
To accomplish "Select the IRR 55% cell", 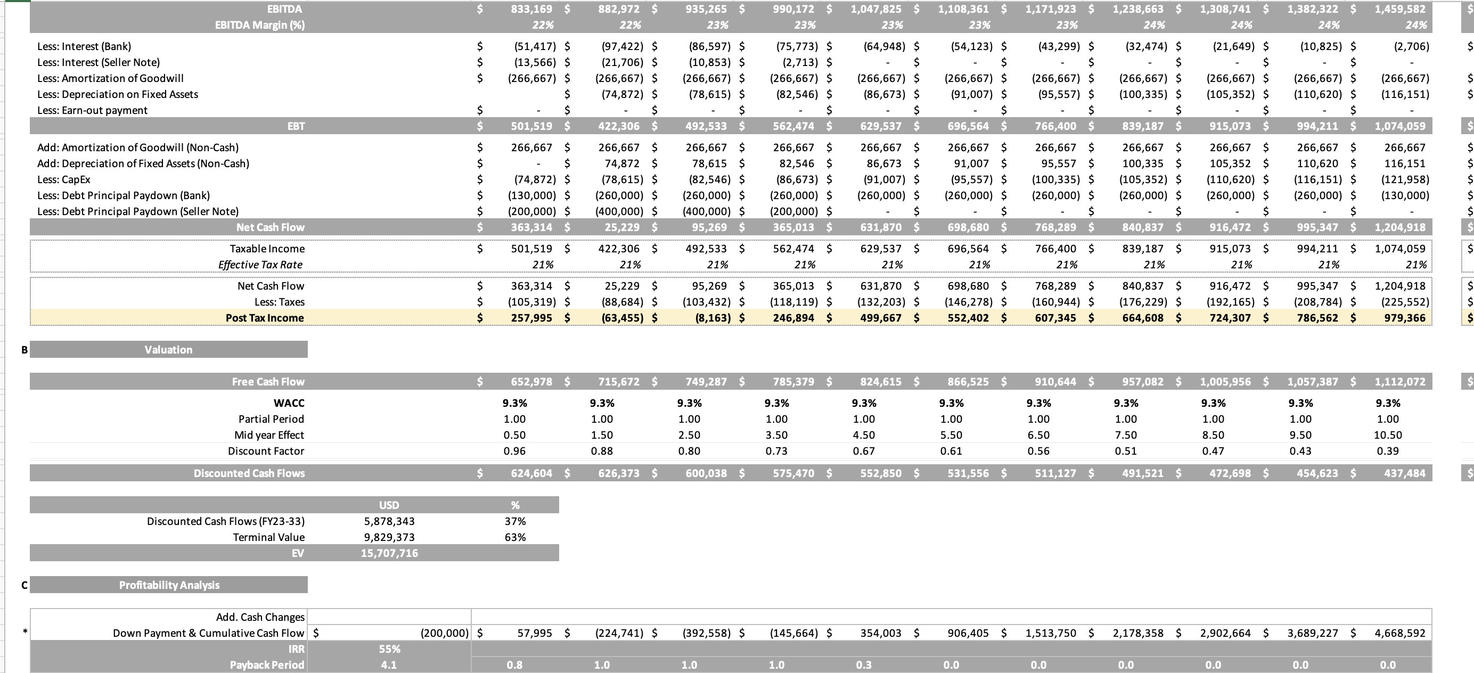I will tap(389, 649).
